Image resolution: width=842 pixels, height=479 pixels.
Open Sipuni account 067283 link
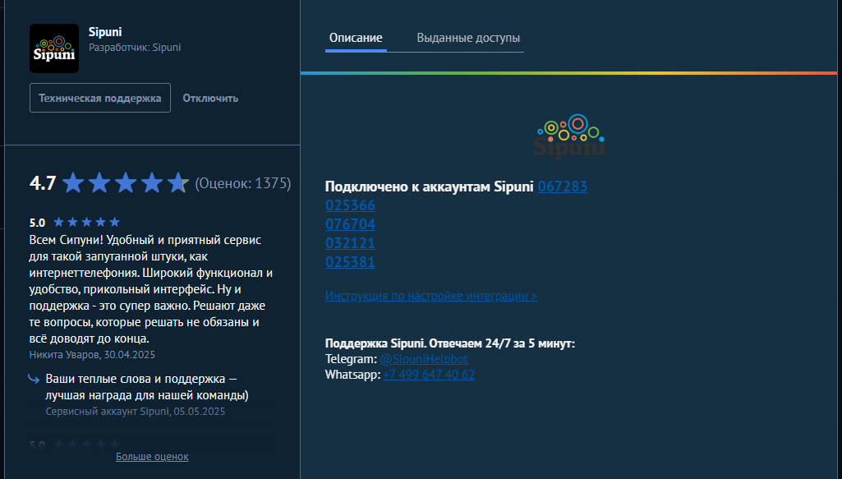[x=563, y=187]
